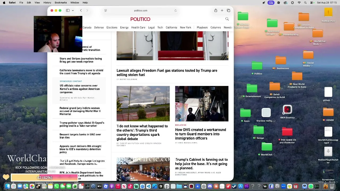Click the Control Center icon in menu bar
This screenshot has width=340, height=191.
[x=312, y=3]
